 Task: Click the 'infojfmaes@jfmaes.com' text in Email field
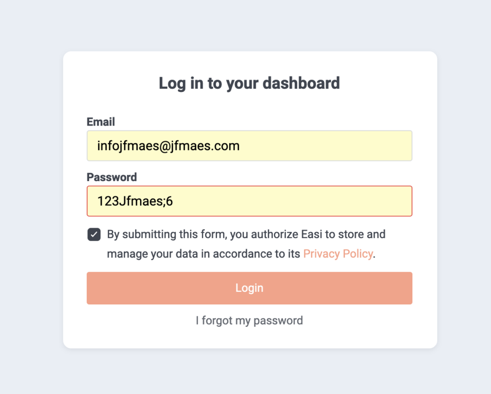[x=168, y=146]
